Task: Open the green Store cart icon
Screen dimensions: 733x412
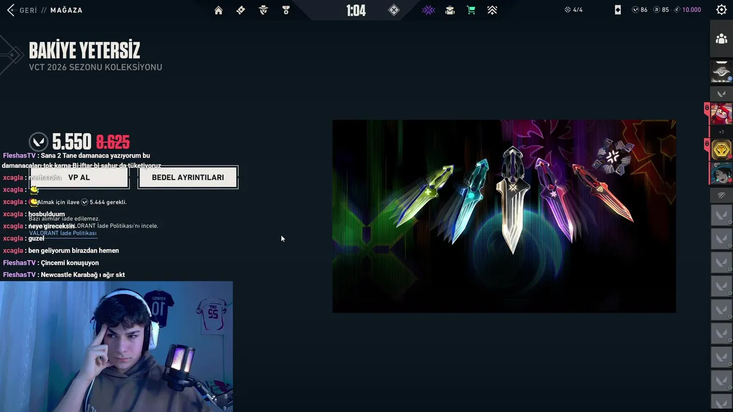Action: tap(471, 10)
